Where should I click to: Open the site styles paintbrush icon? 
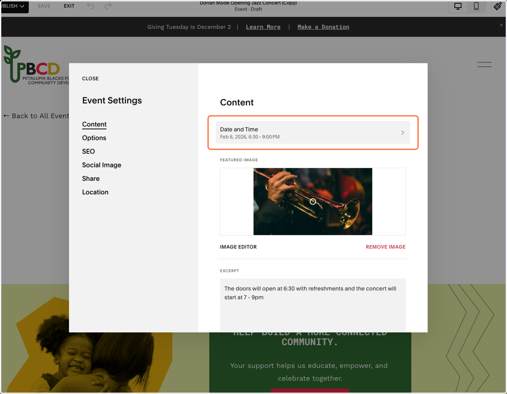tap(498, 6)
